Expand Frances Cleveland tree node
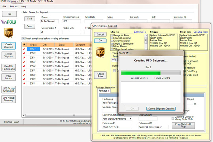Image resolution: width=213 pixels, height=142 pixels. (x=112, y=38)
